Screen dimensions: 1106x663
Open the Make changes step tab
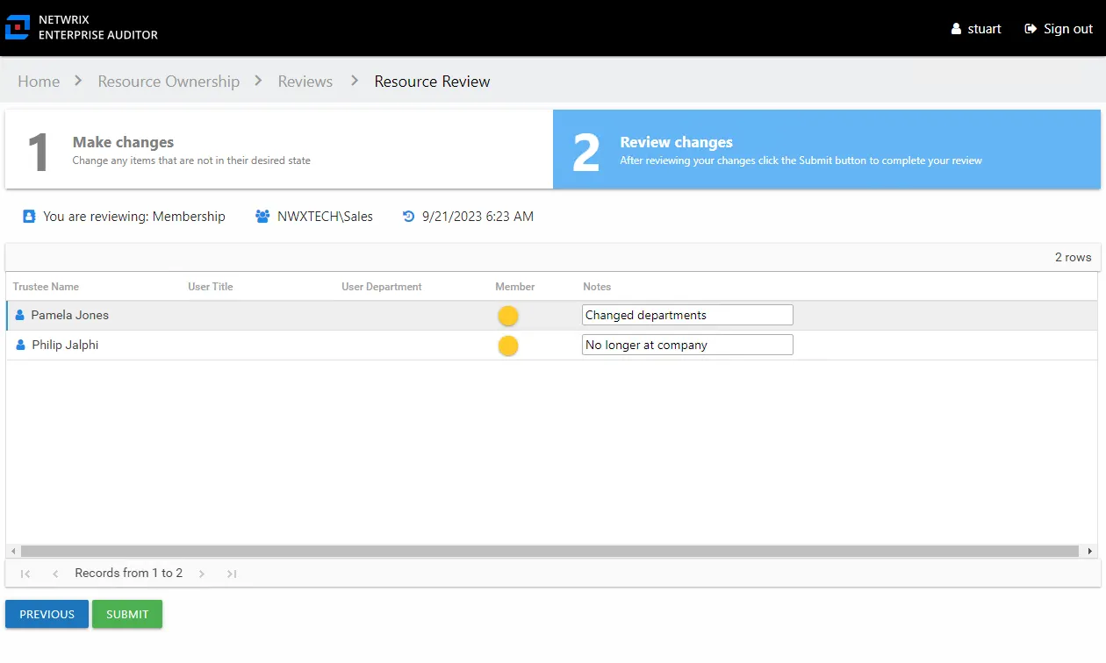[x=279, y=149]
